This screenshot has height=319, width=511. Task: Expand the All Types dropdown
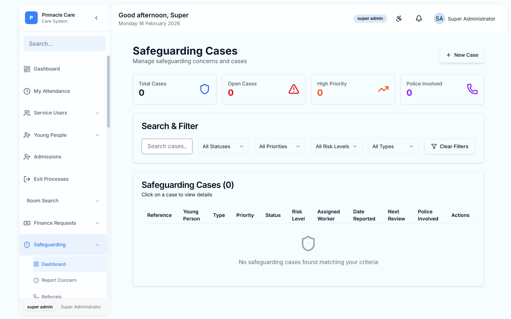click(393, 146)
